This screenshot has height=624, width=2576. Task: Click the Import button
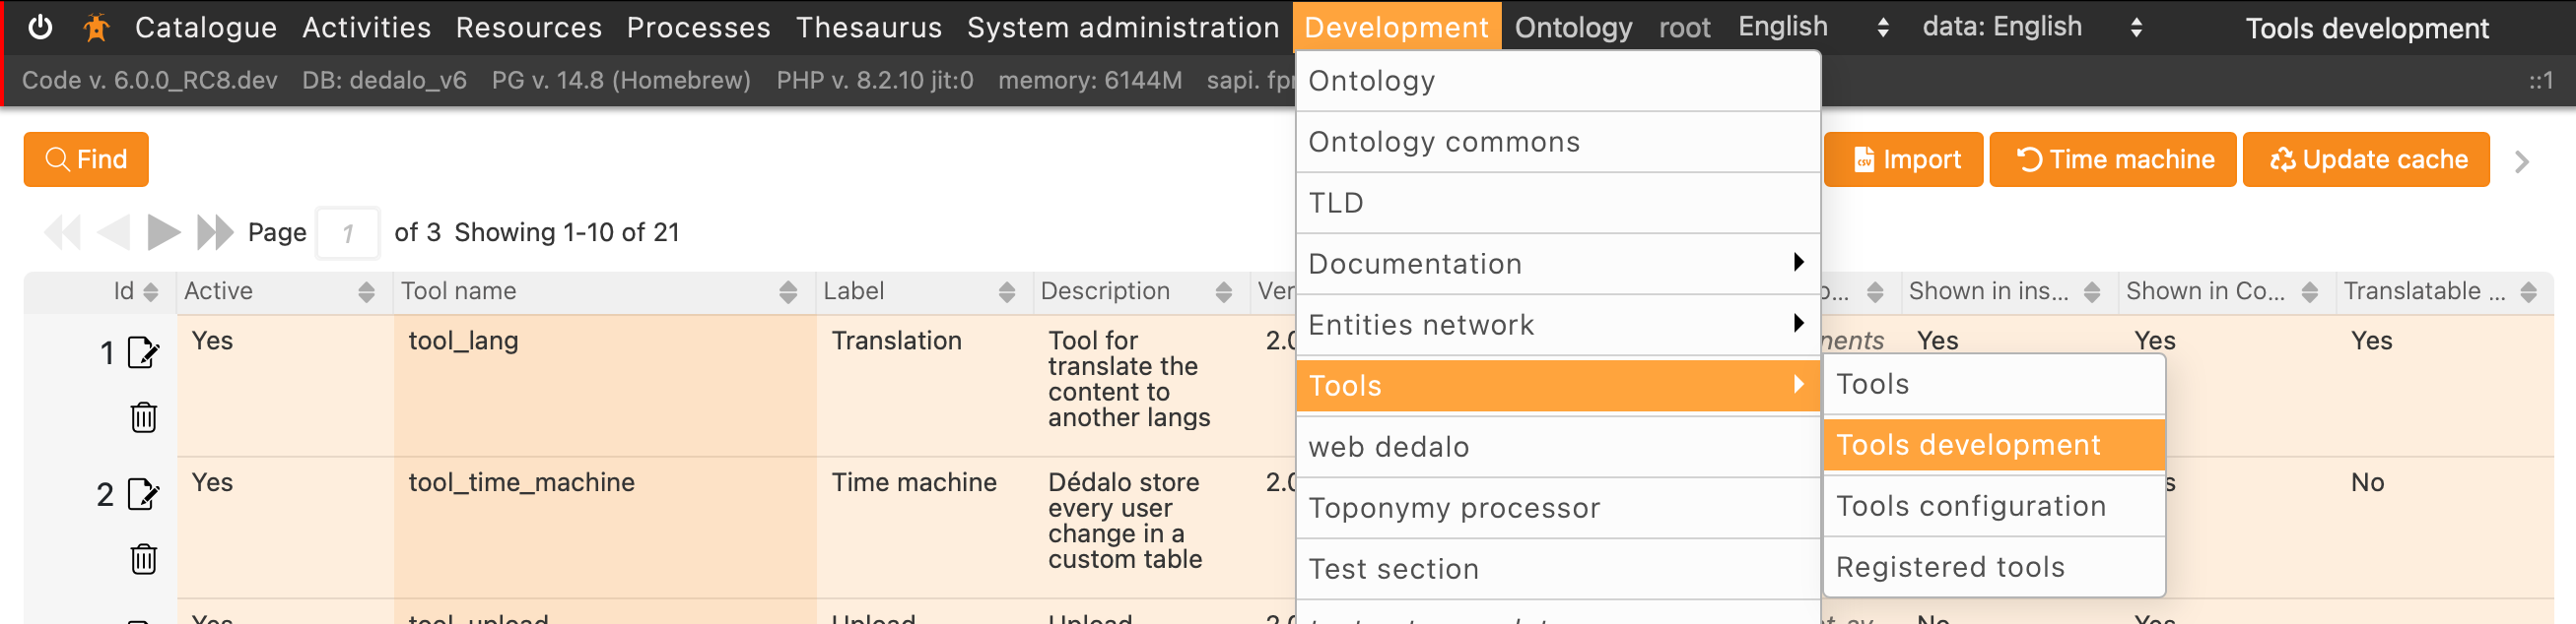[x=1904, y=159]
